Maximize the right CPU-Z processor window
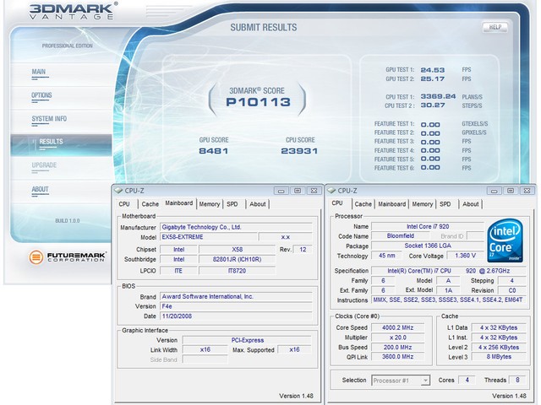 coord(511,191)
